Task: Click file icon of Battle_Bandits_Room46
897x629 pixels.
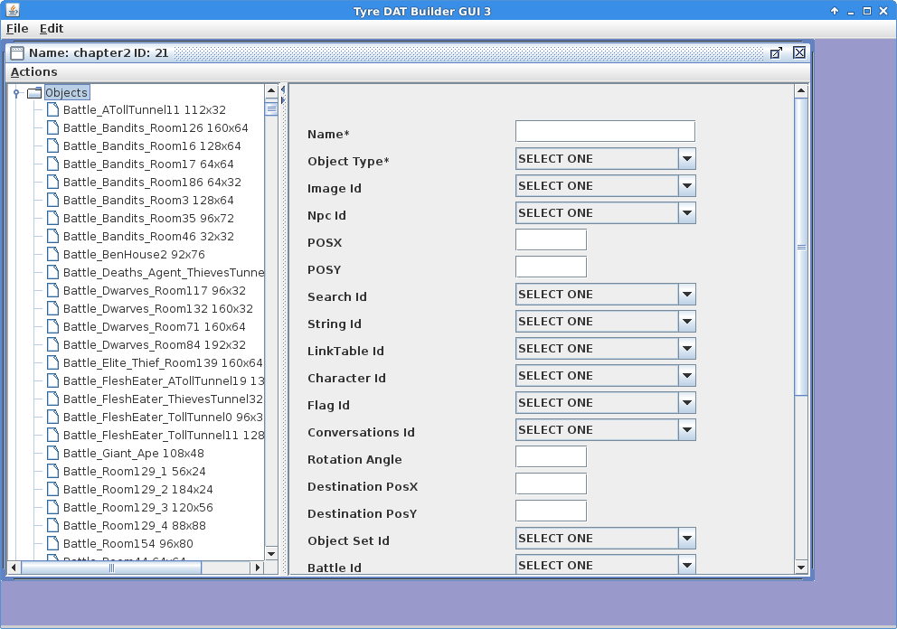Action: point(52,236)
